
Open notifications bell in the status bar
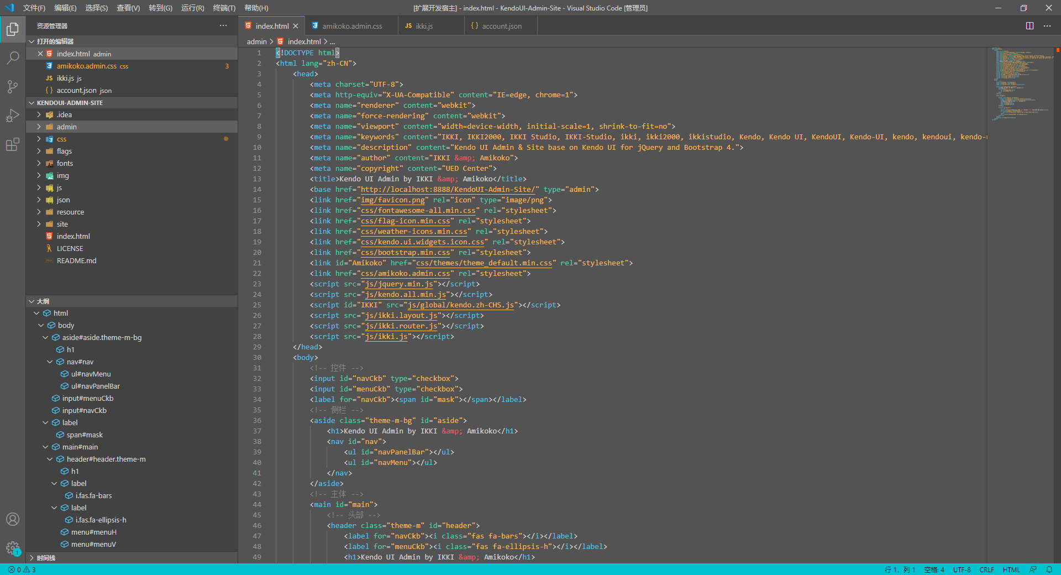(1049, 569)
